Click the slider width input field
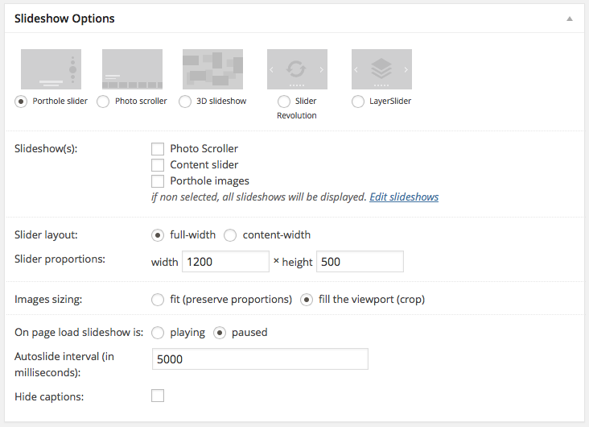Screen dimensions: 589x427 (x=225, y=262)
